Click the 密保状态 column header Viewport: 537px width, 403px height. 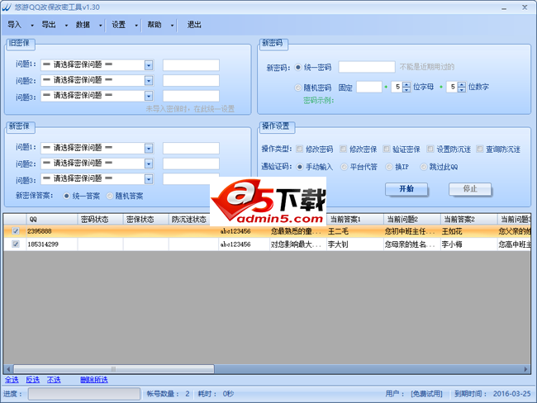(x=146, y=220)
